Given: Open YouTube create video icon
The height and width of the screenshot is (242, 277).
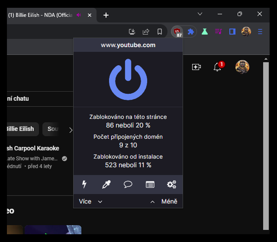Looking at the screenshot, I should tap(196, 67).
